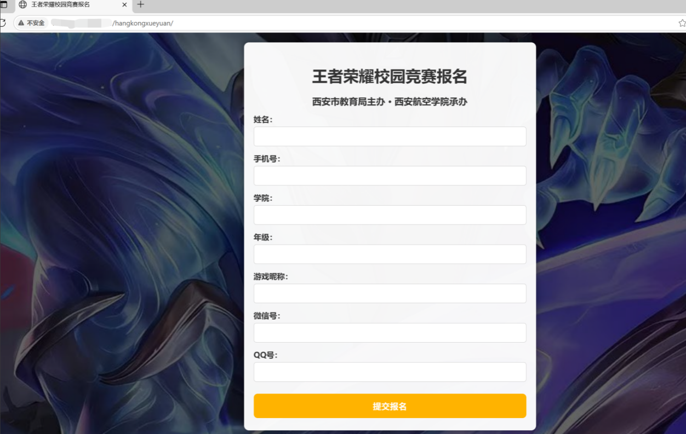Image resolution: width=686 pixels, height=434 pixels.
Task: Focus the 微信号 input field
Action: [390, 333]
